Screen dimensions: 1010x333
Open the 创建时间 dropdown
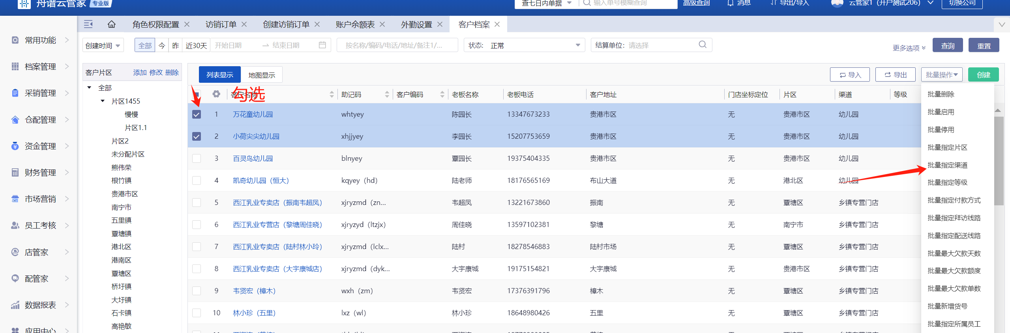pyautogui.click(x=103, y=46)
